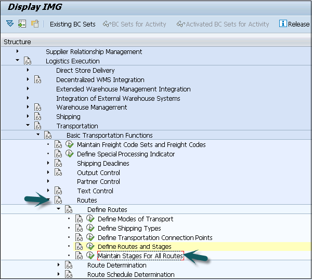The height and width of the screenshot is (280, 312).
Task: Collapse the Define Routes subtree
Action: click(x=59, y=210)
